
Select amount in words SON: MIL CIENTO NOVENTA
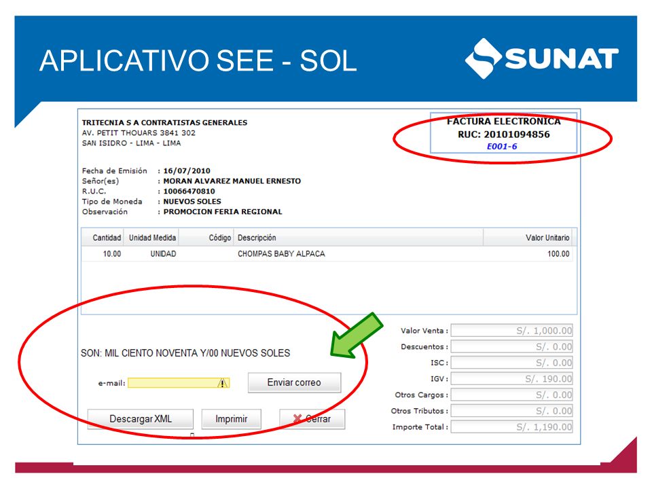[x=185, y=353]
